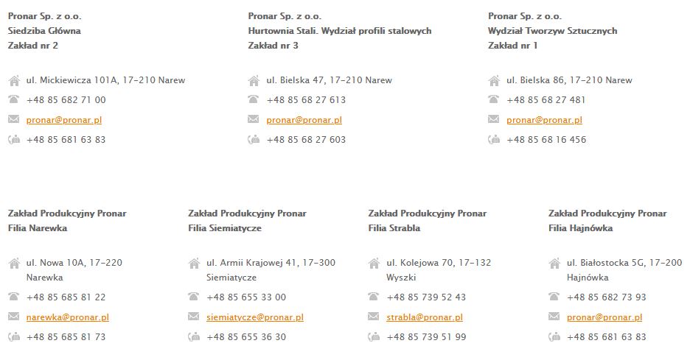Click the fax icon beside +48 85 655 36 30
Screen dimensions: 690x346
[195, 336]
